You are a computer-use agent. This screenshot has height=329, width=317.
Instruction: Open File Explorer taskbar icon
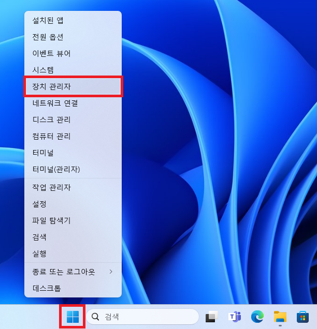[x=280, y=317]
